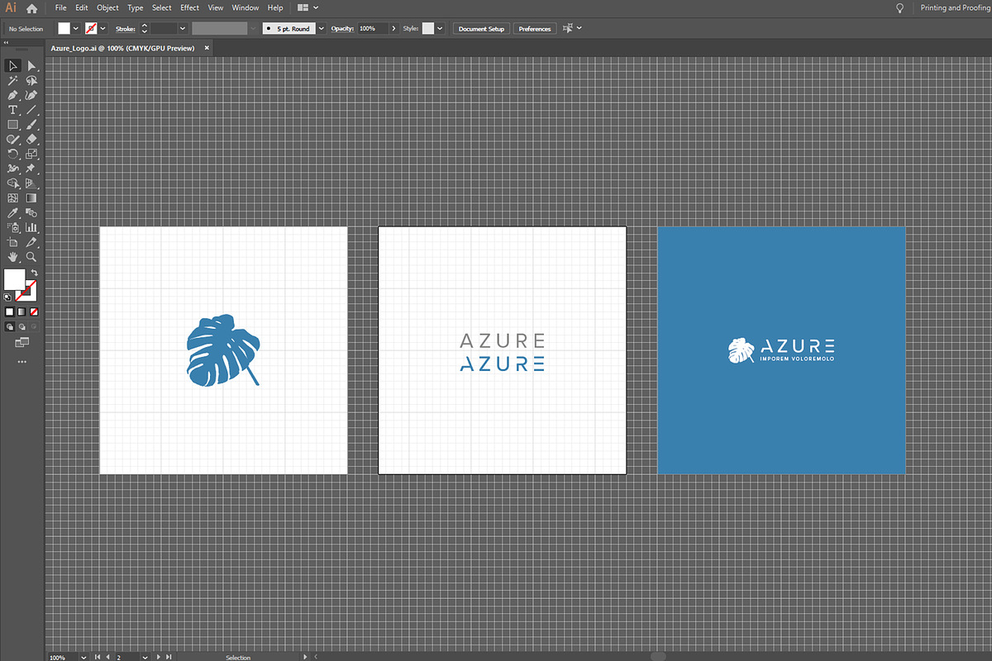The image size is (992, 661).
Task: Change screen mode at toolbar bottom
Action: (x=21, y=341)
